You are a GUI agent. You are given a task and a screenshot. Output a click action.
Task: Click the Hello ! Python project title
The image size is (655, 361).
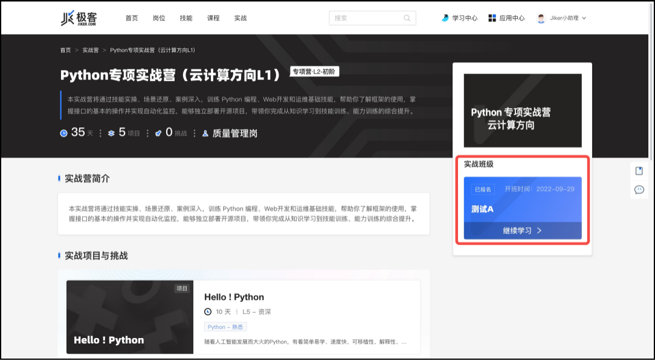[234, 297]
